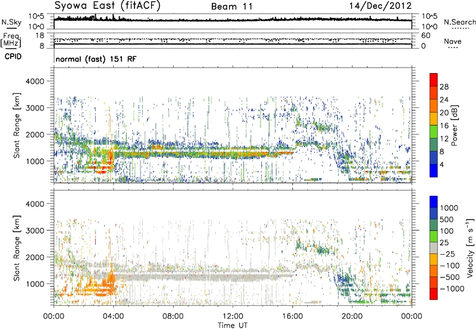
Task: Select the '28' Power colorbar label
Action: click(x=444, y=87)
